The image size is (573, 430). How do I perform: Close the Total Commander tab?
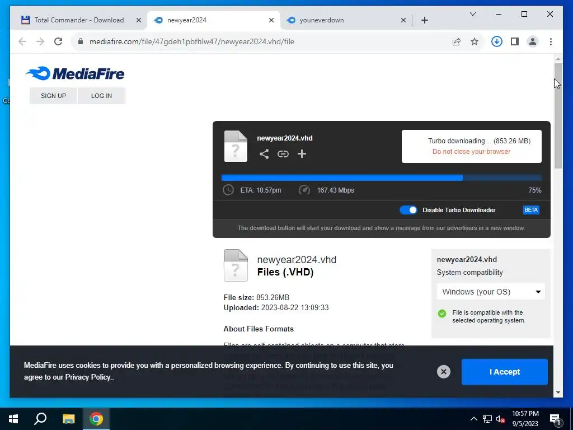point(139,20)
